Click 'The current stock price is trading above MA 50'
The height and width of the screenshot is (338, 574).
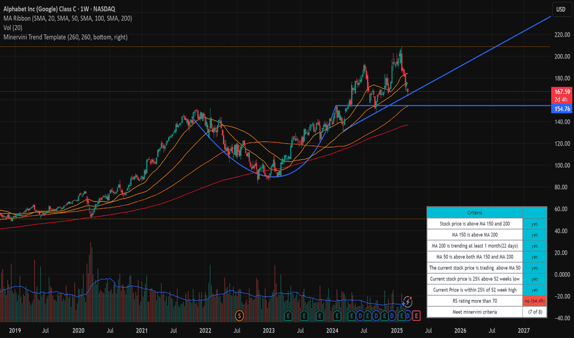[x=474, y=268]
